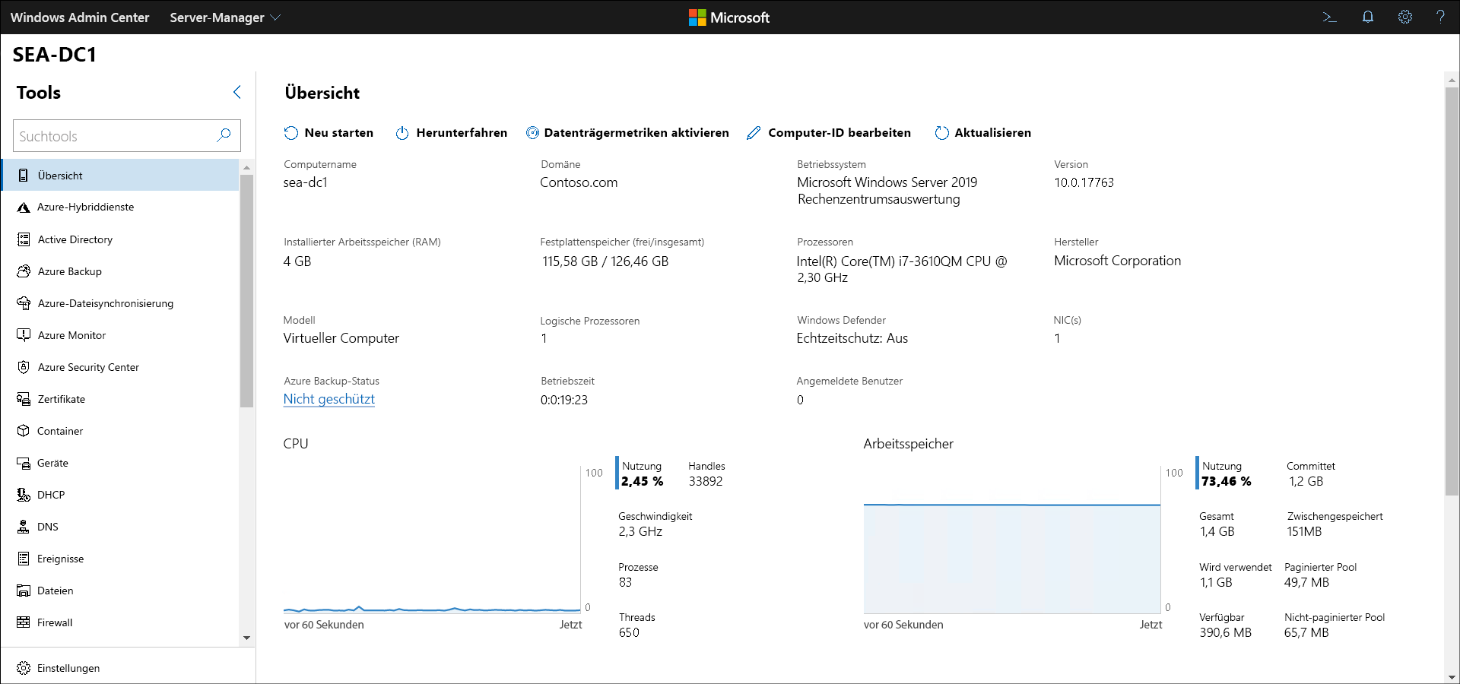Click the memory Nutzung 73,46 % value
This screenshot has height=684, width=1460.
coord(1227,481)
